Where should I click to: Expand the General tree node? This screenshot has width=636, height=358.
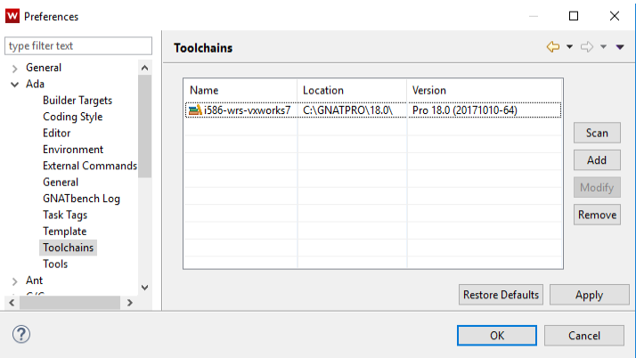pos(15,68)
